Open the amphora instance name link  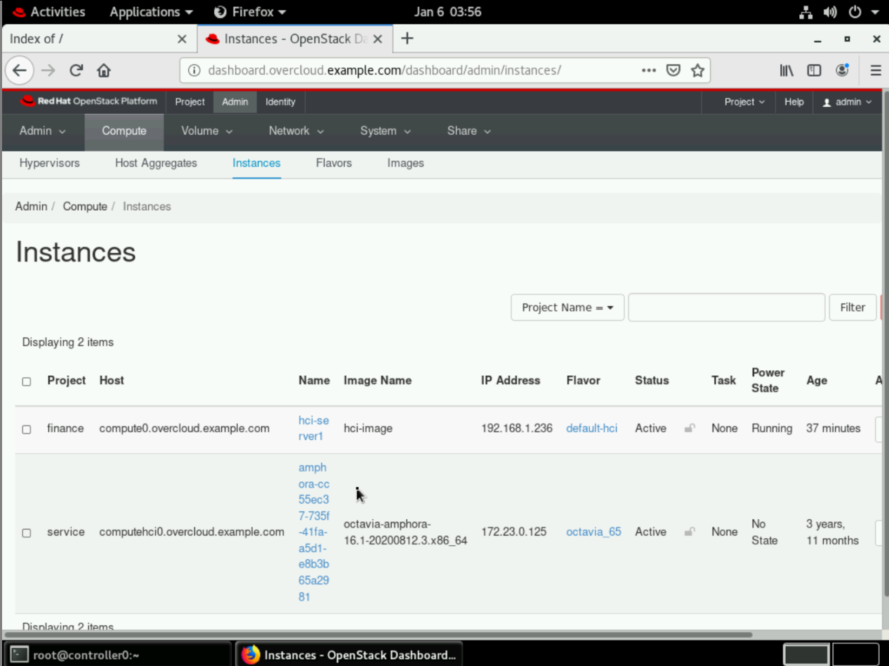point(314,532)
